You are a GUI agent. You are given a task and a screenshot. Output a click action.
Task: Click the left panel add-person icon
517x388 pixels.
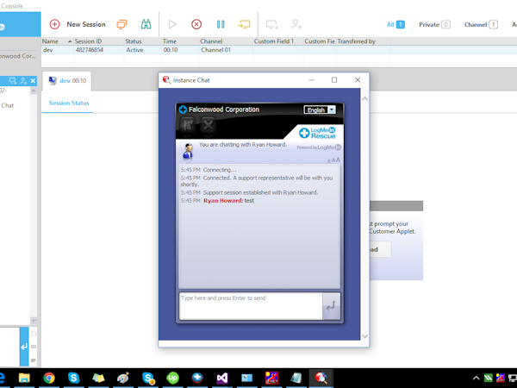[x=23, y=81]
